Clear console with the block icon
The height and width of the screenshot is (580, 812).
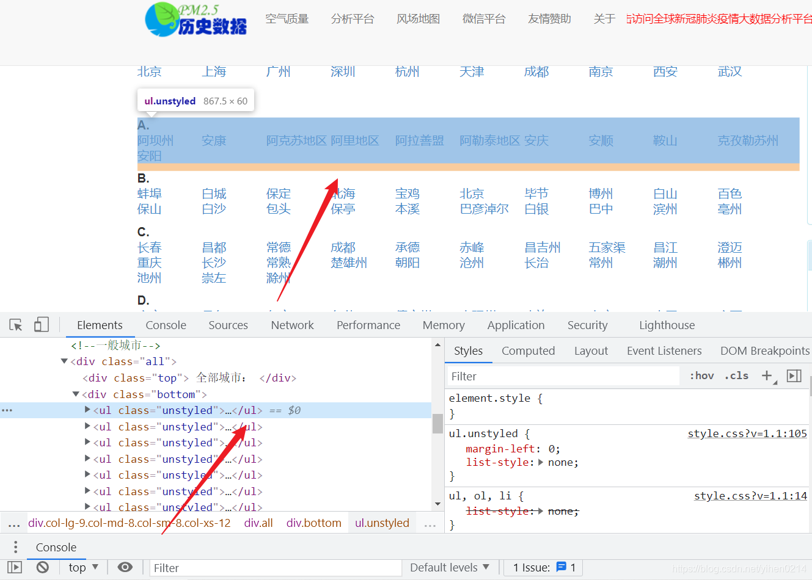(x=42, y=567)
